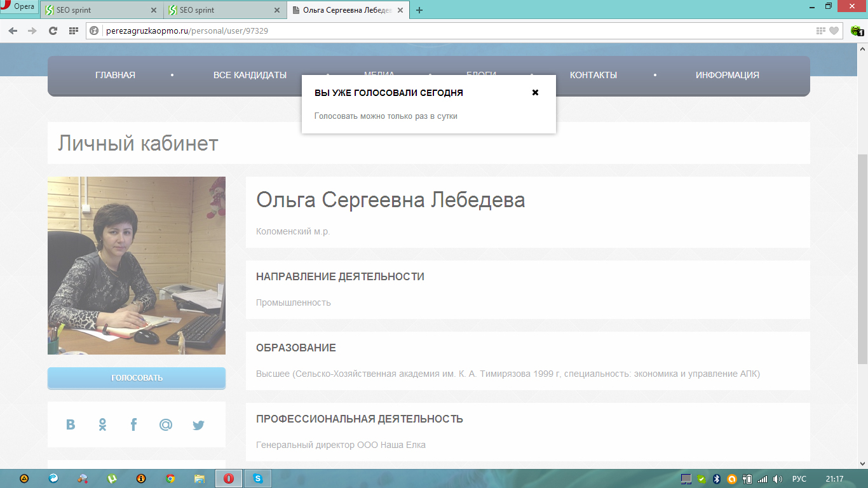Open Skype from the taskbar
Screen dimensions: 868x488
259,478
